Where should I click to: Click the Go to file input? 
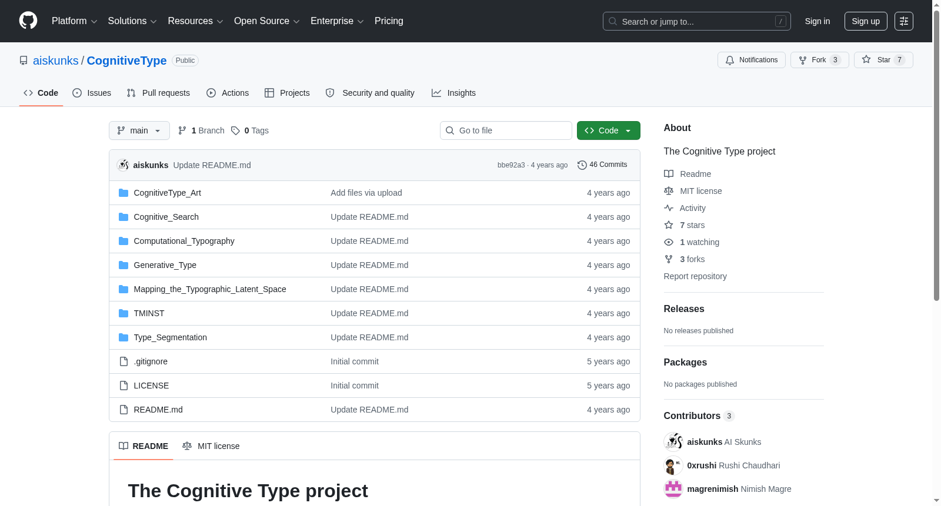[506, 130]
